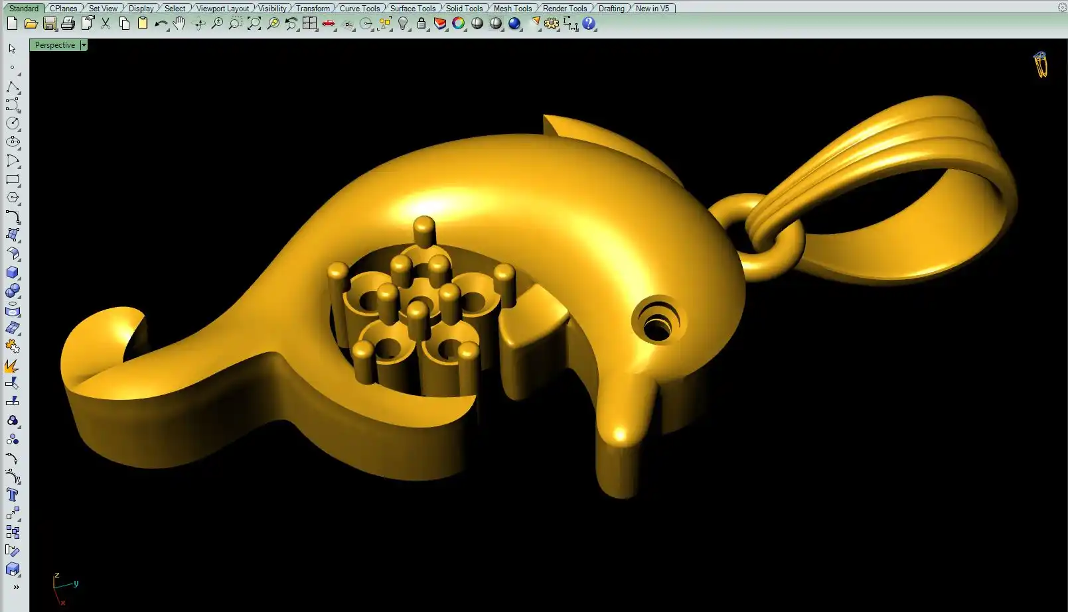Toggle the lock objects icon
This screenshot has height=612, width=1068.
pos(421,24)
